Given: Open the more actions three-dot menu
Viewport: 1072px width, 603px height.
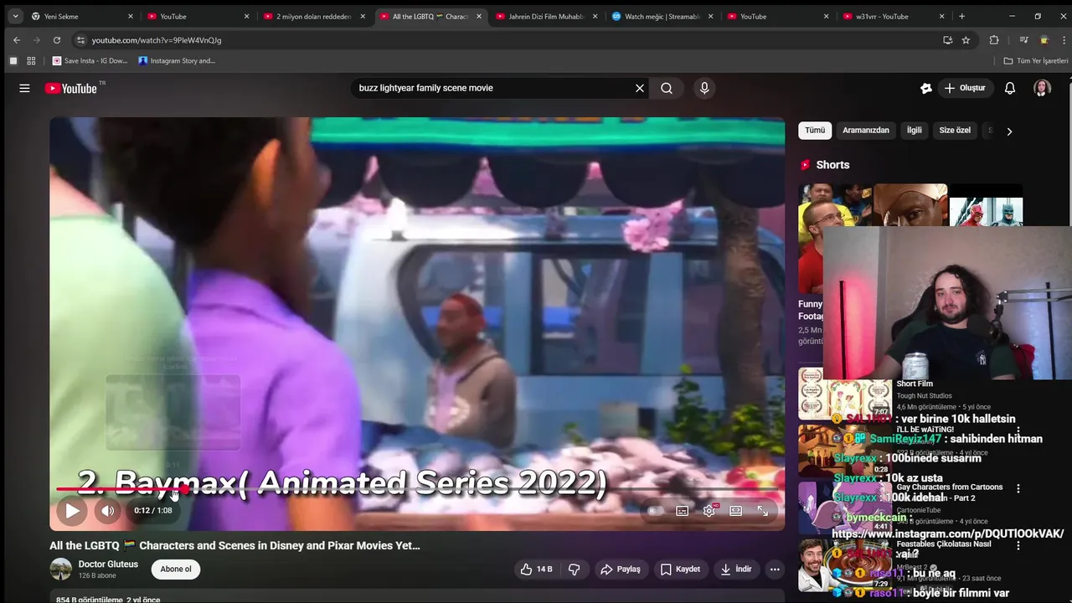Looking at the screenshot, I should (x=775, y=569).
